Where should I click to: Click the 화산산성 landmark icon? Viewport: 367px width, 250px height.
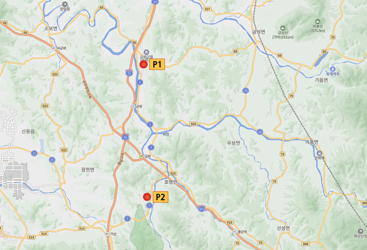[x=360, y=231]
